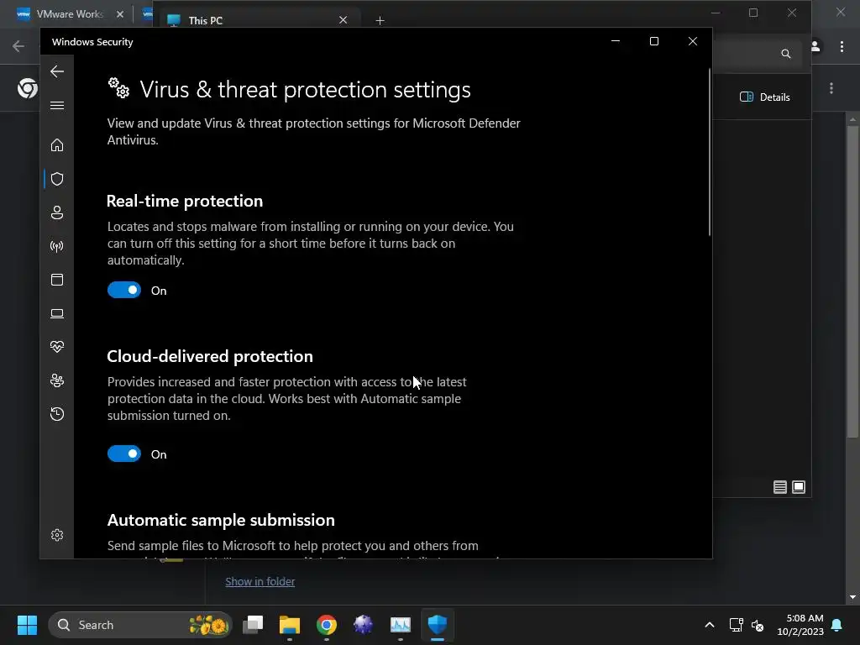
Task: Switch to large thumbnails view icon
Action: pyautogui.click(x=799, y=487)
